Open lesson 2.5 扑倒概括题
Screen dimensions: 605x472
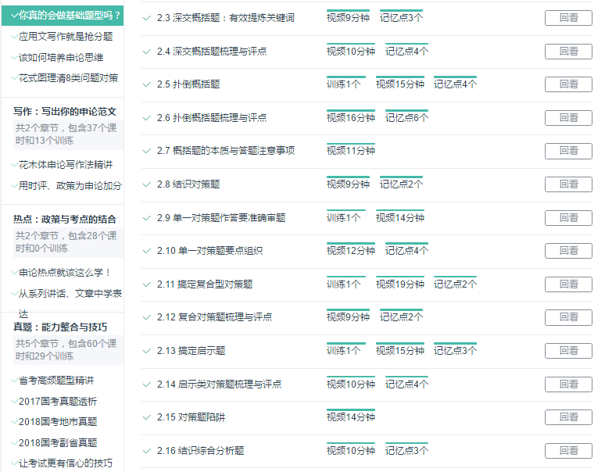(x=188, y=84)
